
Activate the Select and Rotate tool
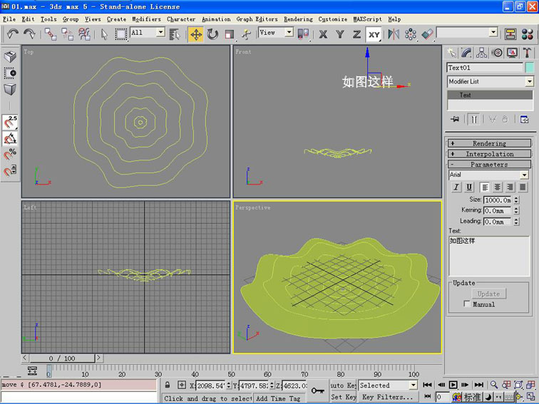click(212, 34)
